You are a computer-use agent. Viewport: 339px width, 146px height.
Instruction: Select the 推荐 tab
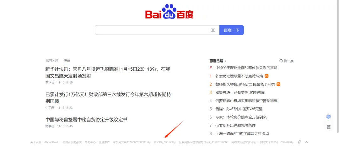67,61
